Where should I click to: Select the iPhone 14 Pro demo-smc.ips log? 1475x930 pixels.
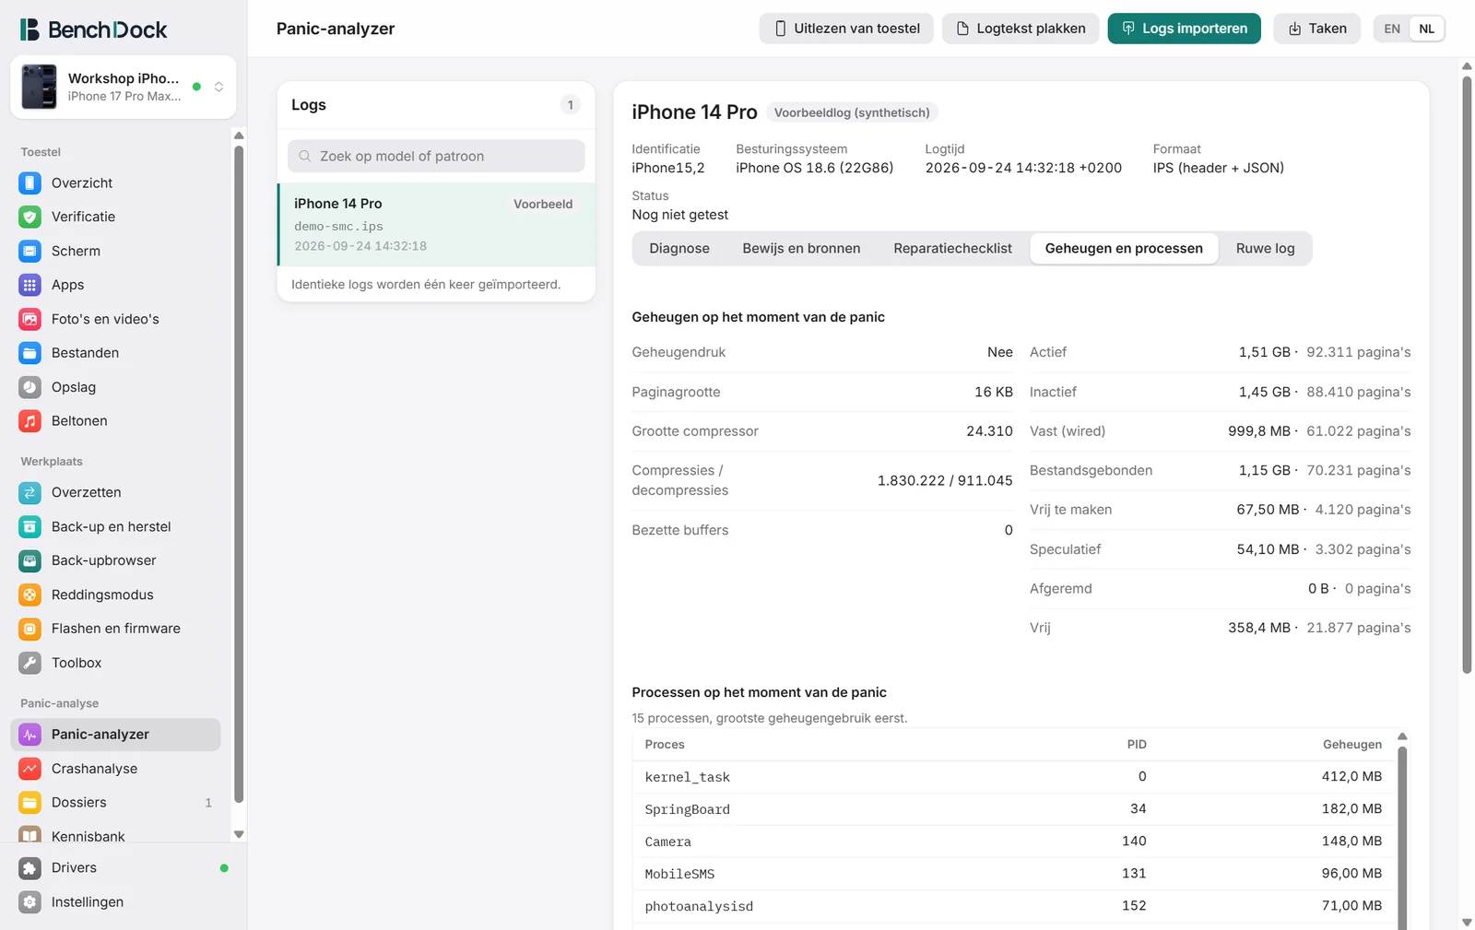(437, 225)
